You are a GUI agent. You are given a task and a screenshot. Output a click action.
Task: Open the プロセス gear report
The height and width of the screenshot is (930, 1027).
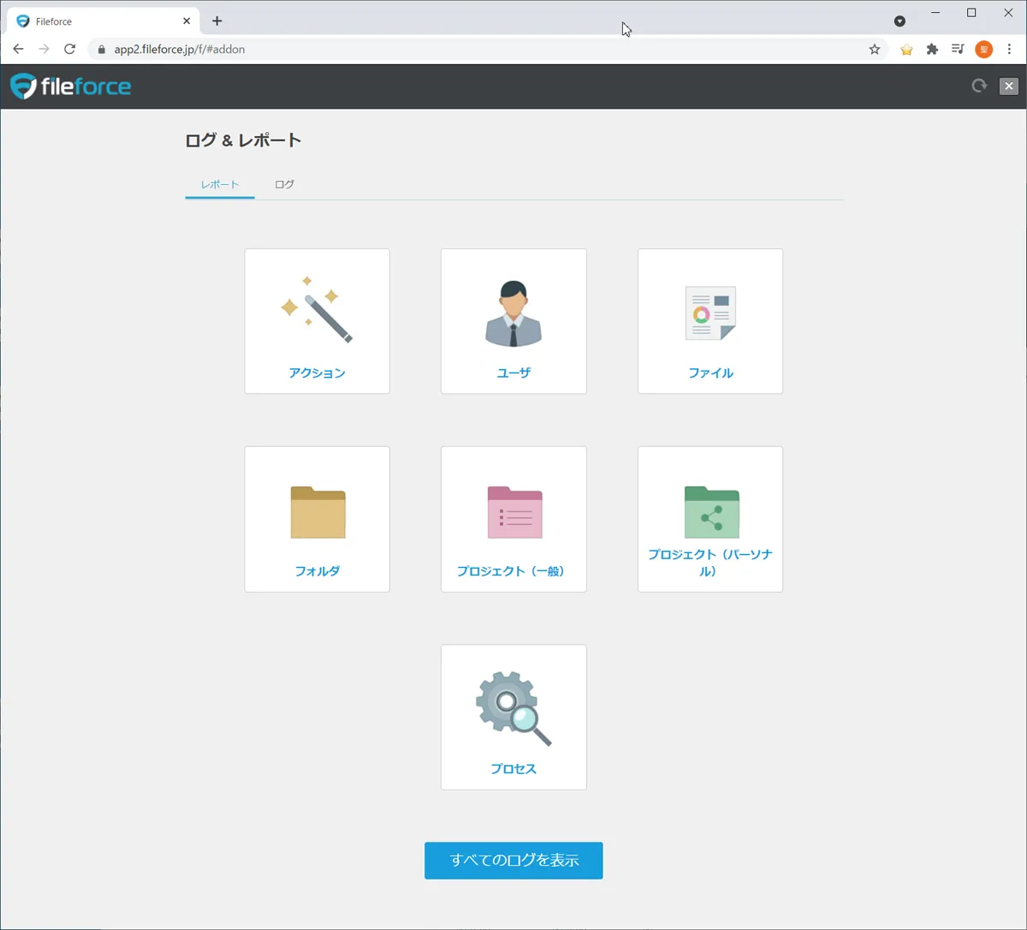point(513,717)
